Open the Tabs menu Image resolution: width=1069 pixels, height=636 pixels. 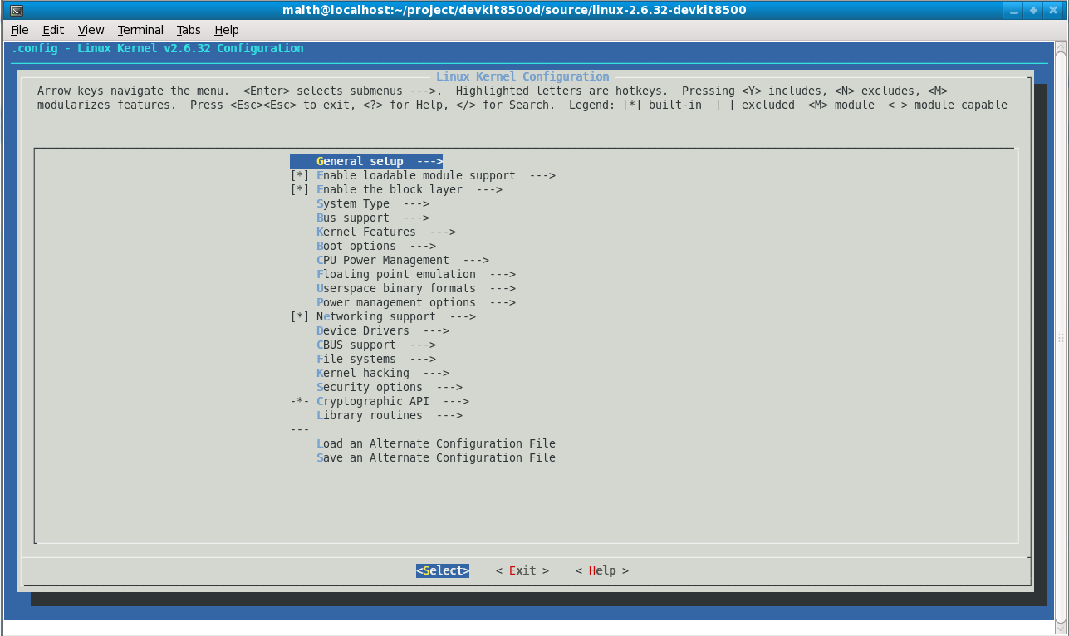click(189, 30)
